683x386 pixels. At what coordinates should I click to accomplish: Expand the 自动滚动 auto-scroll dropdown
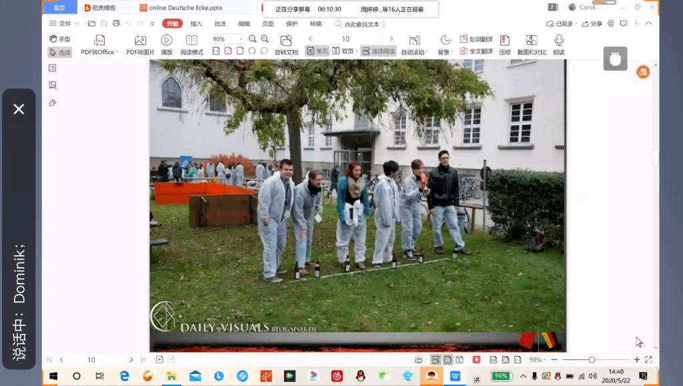coord(416,51)
